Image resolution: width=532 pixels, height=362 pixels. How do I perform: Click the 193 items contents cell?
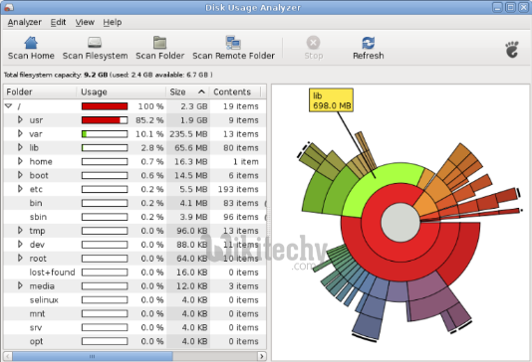[x=238, y=189]
